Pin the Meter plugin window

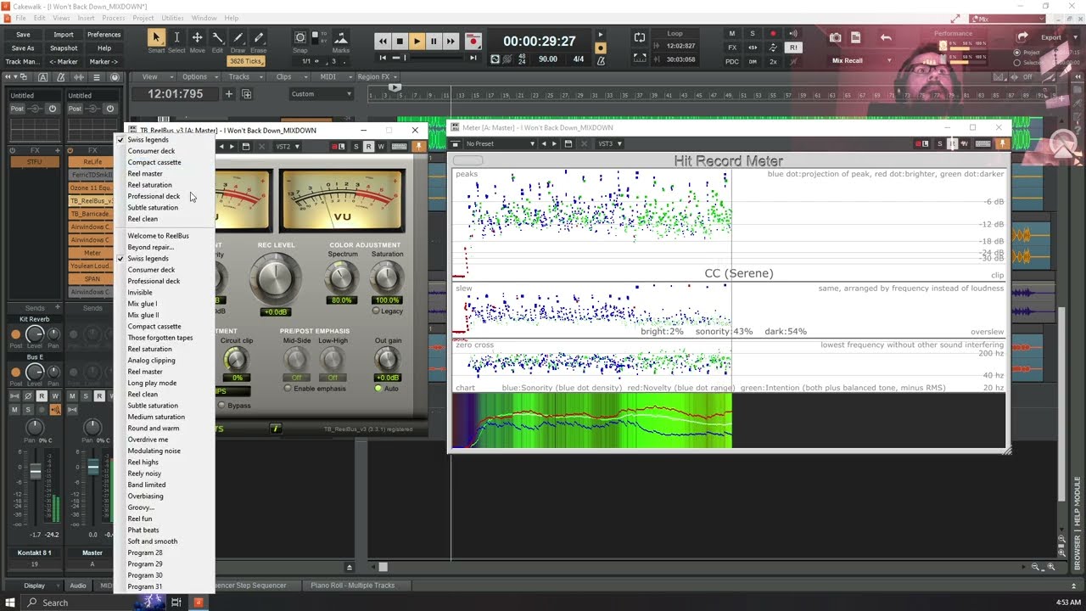pyautogui.click(x=1002, y=143)
